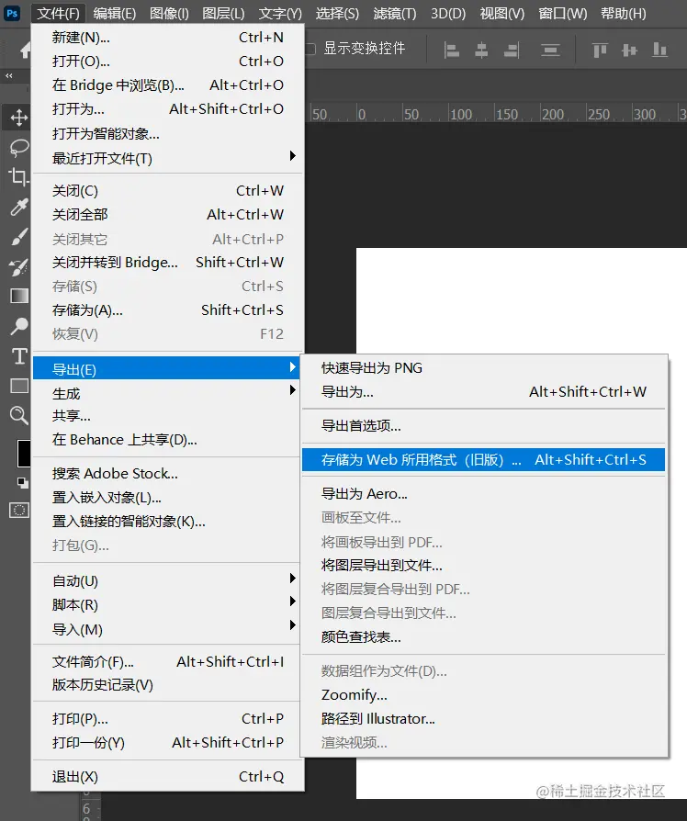Choose 存储为 Web 所用格式 (旧版) entry
The width and height of the screenshot is (687, 821).
(x=483, y=460)
